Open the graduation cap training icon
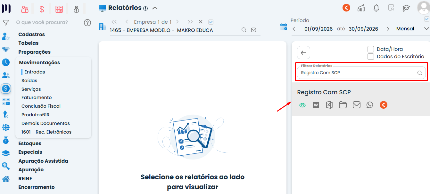This screenshot has height=194, width=430. pos(406,8)
